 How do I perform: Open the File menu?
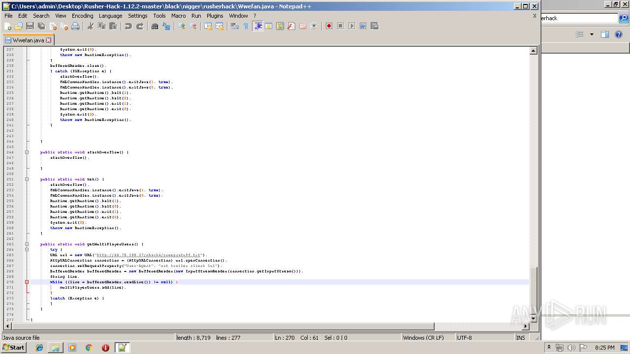pos(8,16)
